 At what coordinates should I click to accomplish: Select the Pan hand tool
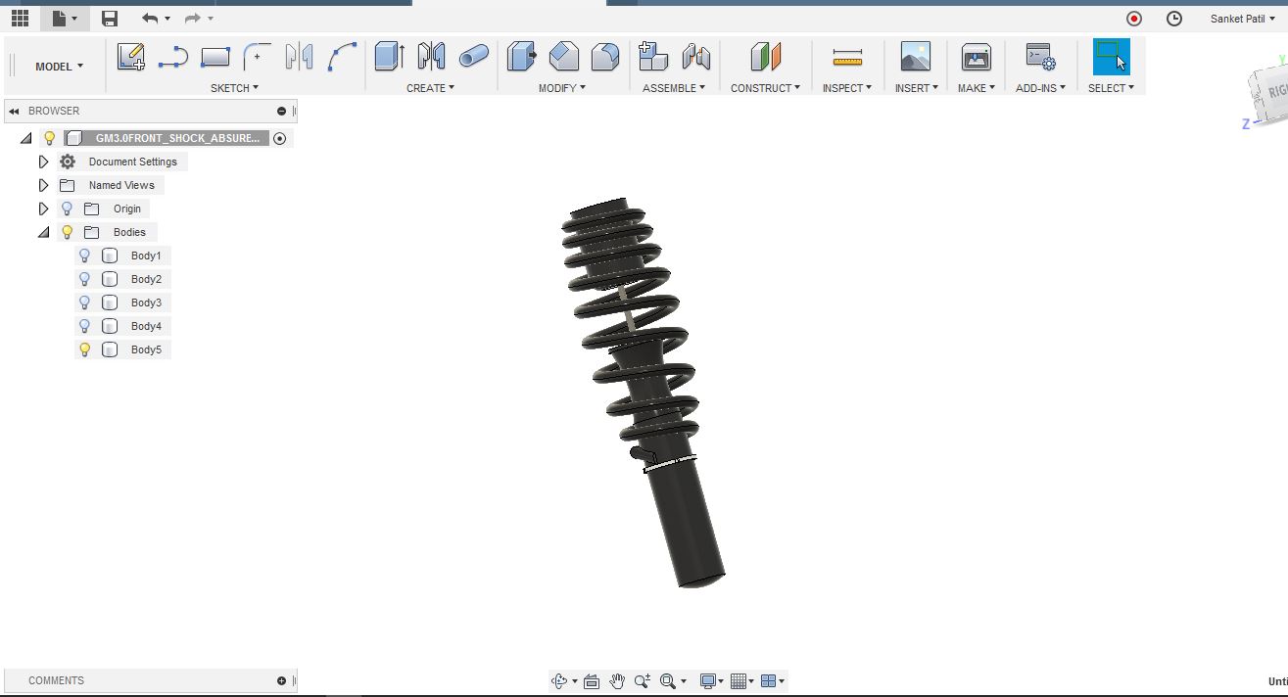(617, 681)
